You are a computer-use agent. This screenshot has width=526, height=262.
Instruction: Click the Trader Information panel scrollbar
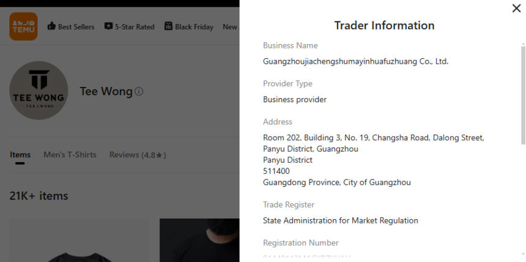click(x=522, y=92)
